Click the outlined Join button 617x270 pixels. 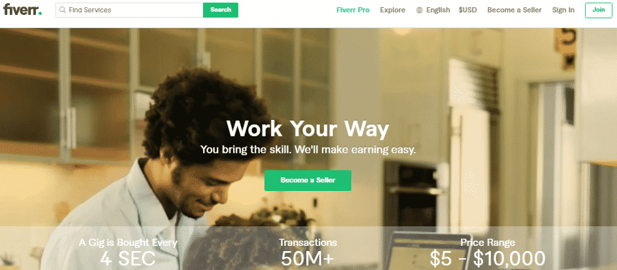tap(599, 10)
